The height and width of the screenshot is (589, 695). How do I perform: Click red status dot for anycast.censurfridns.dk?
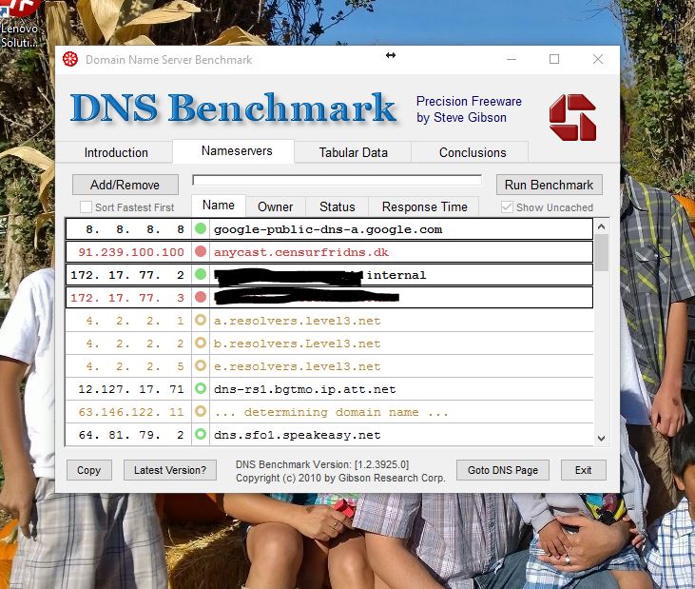coord(201,252)
